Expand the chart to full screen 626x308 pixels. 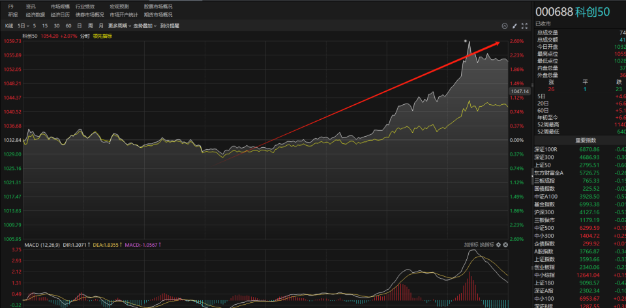pyautogui.click(x=524, y=26)
